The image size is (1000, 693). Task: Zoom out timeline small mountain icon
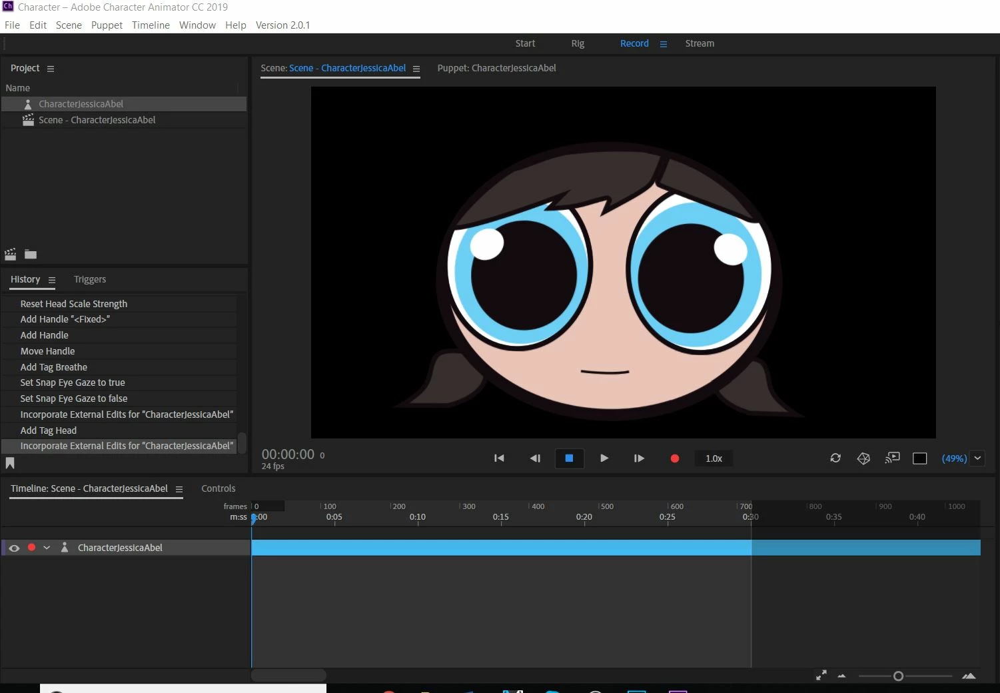pyautogui.click(x=841, y=676)
